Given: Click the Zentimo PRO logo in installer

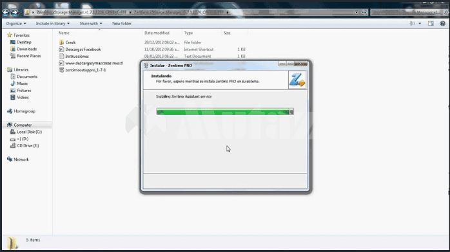Looking at the screenshot, I should click(x=297, y=80).
